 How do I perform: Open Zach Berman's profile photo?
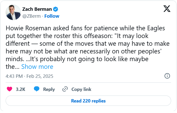pyautogui.click(x=14, y=12)
